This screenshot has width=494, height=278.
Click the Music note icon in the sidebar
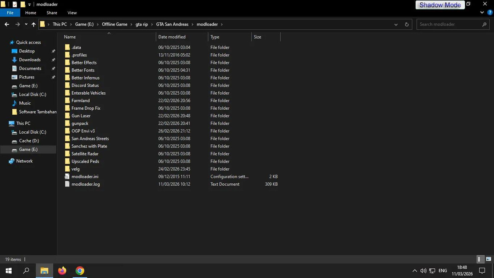tap(15, 103)
